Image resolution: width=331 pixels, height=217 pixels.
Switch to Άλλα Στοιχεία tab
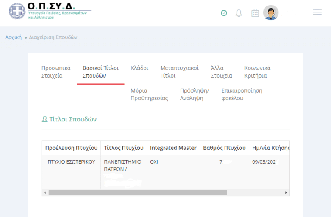(x=221, y=72)
